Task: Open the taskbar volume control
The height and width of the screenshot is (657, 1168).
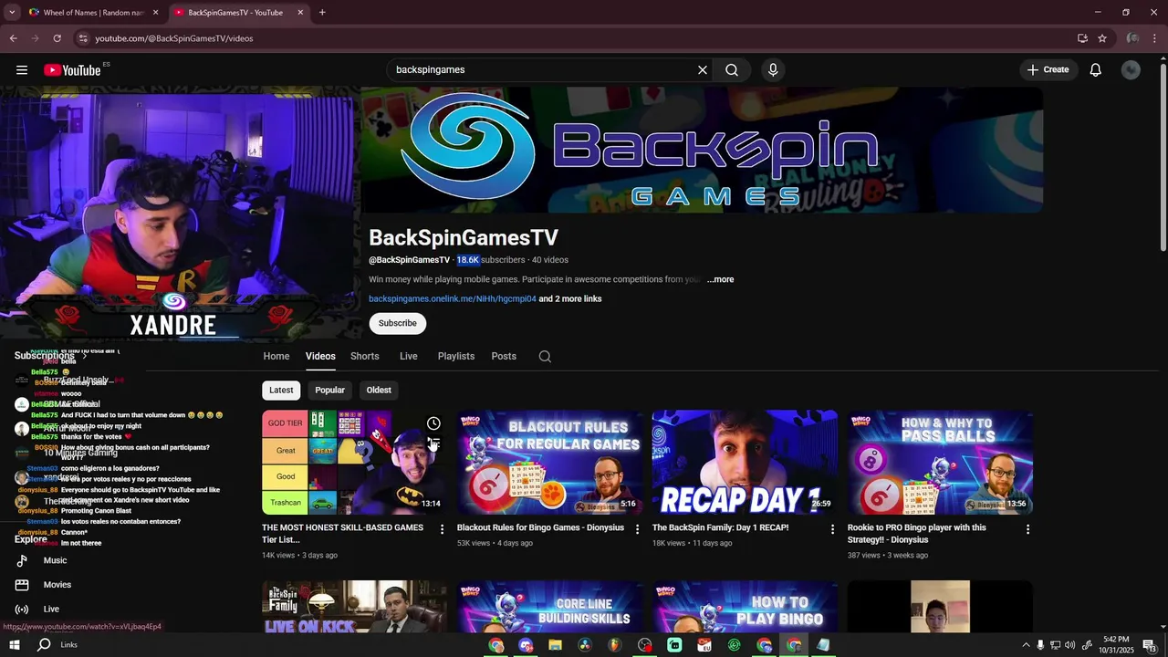Action: (1070, 645)
